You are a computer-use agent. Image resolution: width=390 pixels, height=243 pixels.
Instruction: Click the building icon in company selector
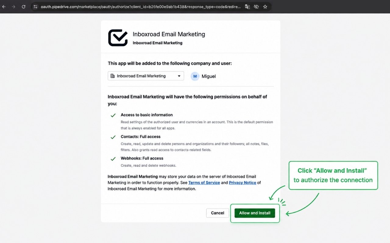[113, 76]
